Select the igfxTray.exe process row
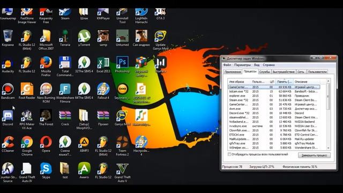The width and height of the screenshot is (343, 193). pyautogui.click(x=274, y=143)
